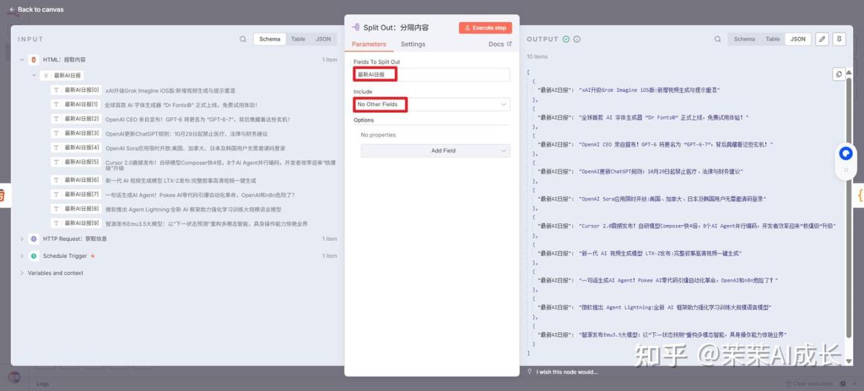The height and width of the screenshot is (391, 864).
Task: Switch OUTPUT view to Schema
Action: [x=744, y=39]
